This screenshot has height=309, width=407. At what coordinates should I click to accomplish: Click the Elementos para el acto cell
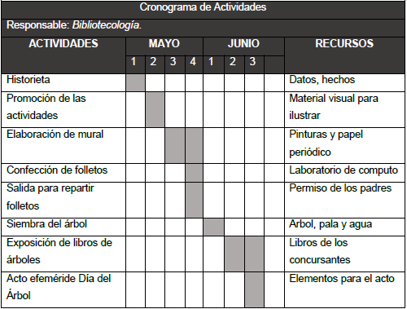pyautogui.click(x=344, y=289)
